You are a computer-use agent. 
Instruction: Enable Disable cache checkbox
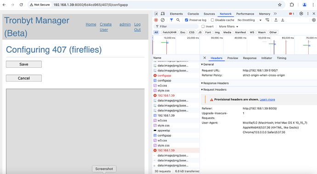click(212, 20)
